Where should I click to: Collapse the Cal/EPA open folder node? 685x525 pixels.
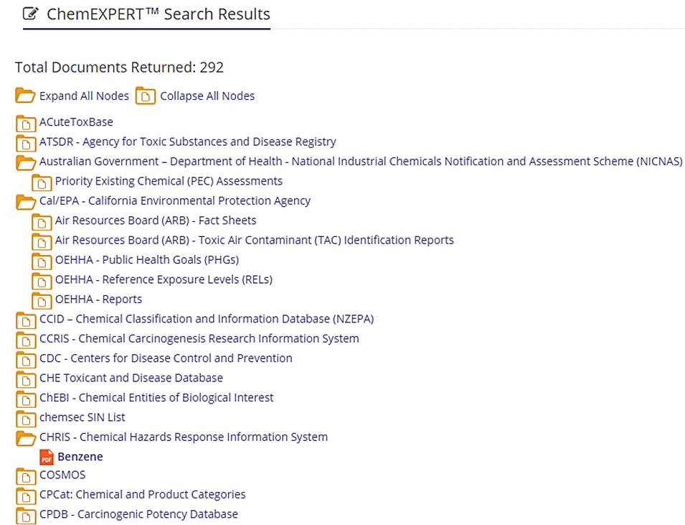tap(26, 201)
